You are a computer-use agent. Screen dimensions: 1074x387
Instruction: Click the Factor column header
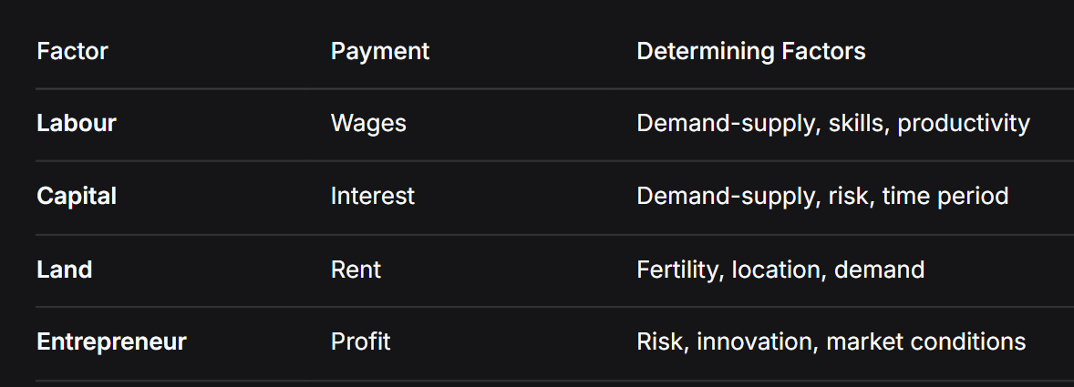click(72, 51)
